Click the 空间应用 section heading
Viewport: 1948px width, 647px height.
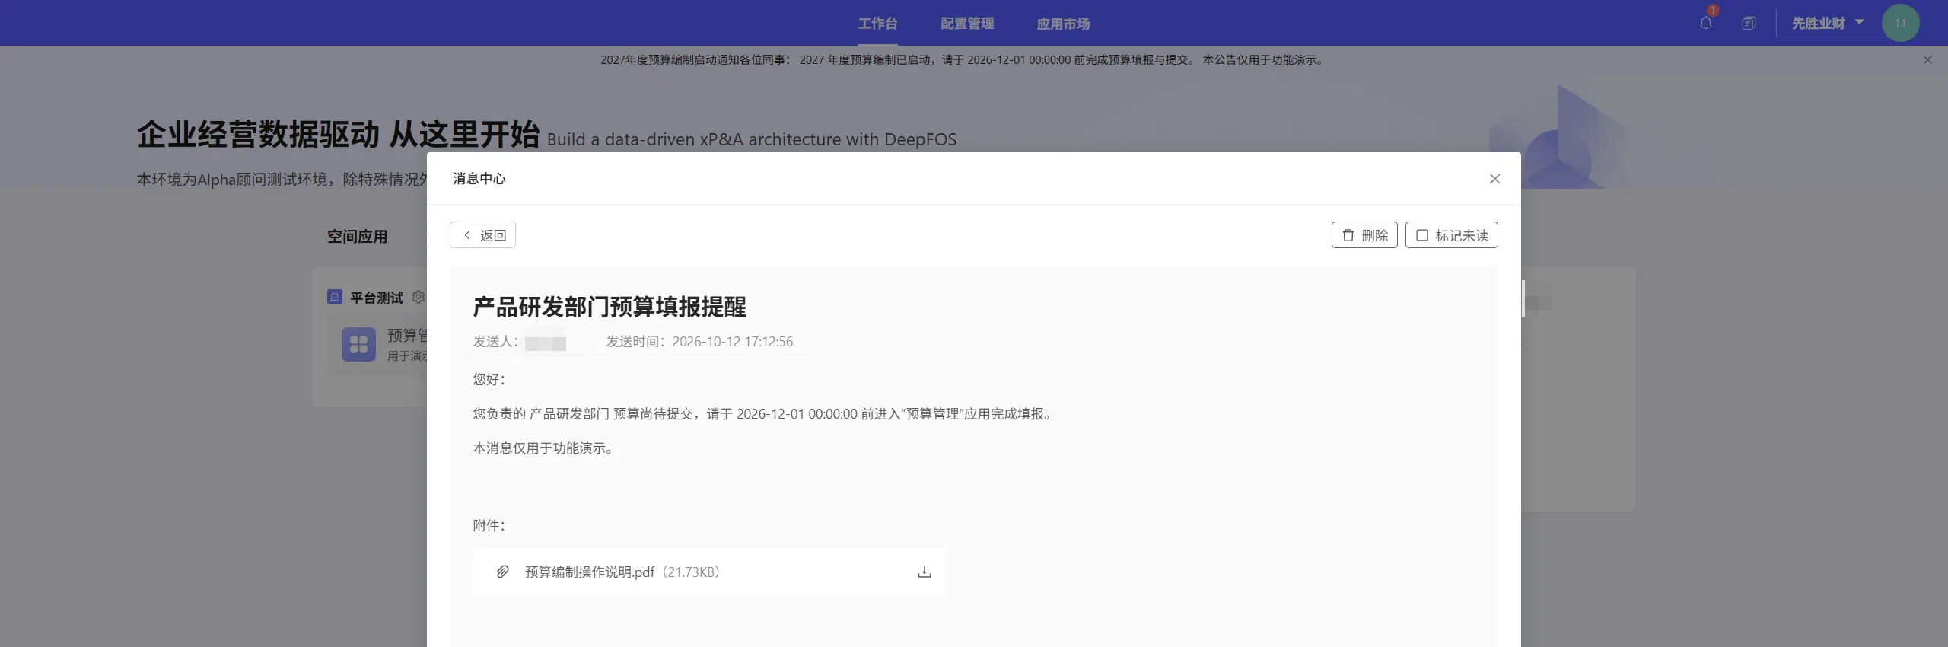[357, 237]
